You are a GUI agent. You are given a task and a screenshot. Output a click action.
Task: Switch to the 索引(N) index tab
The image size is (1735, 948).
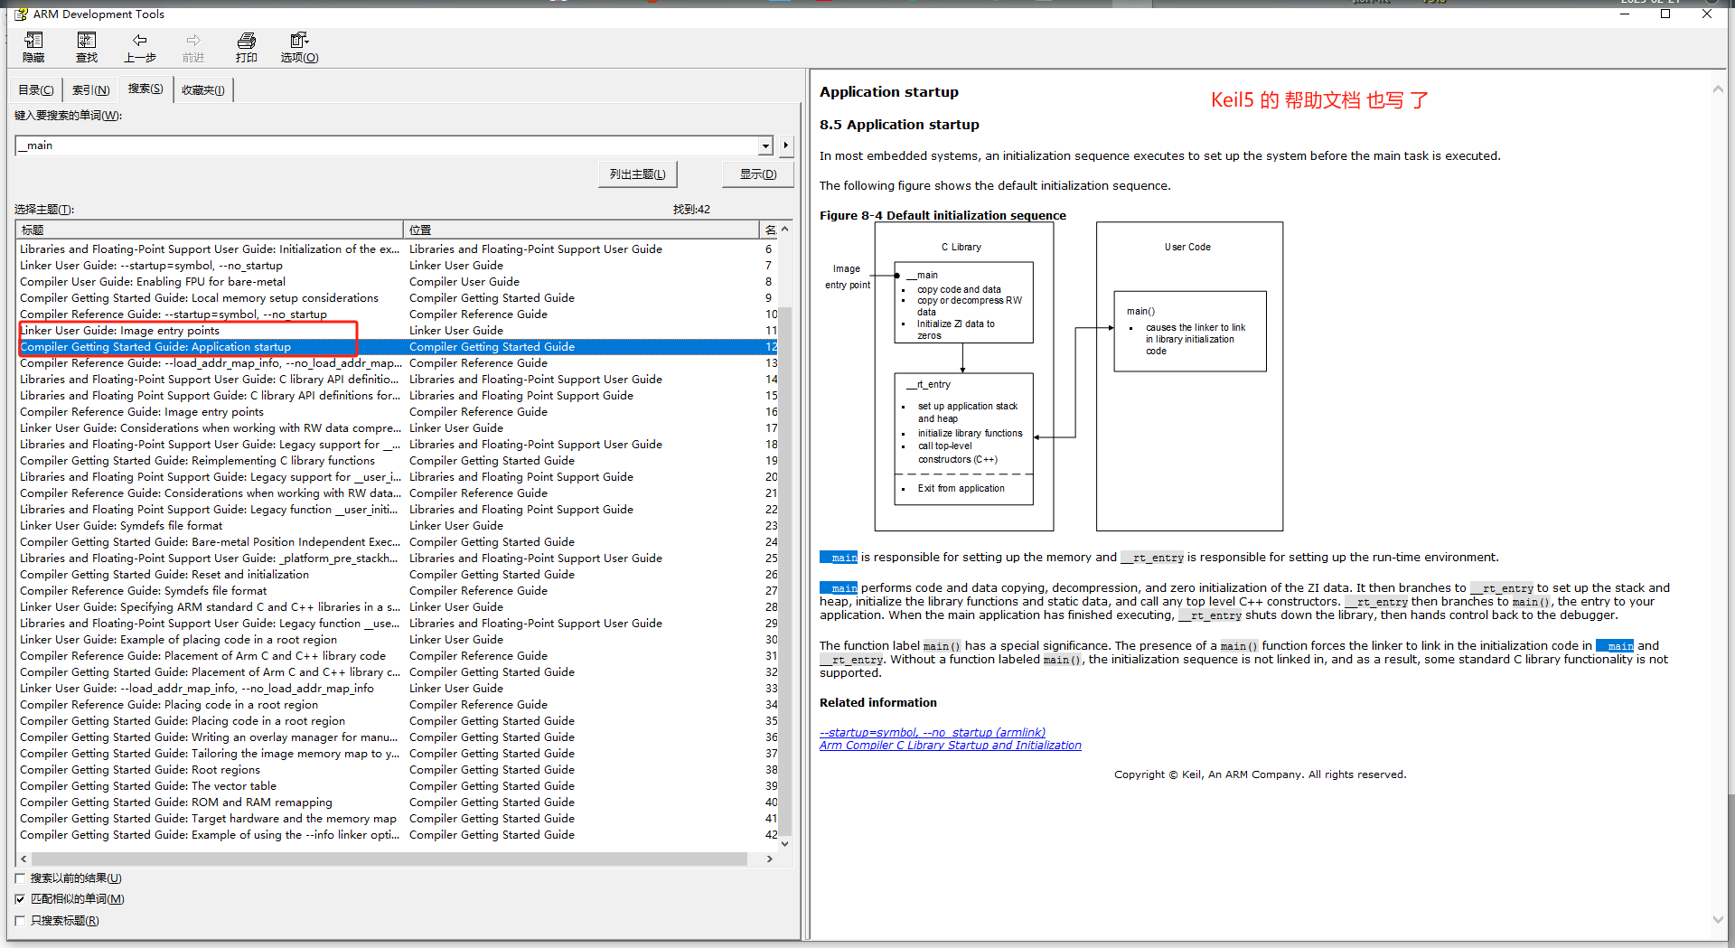(90, 89)
